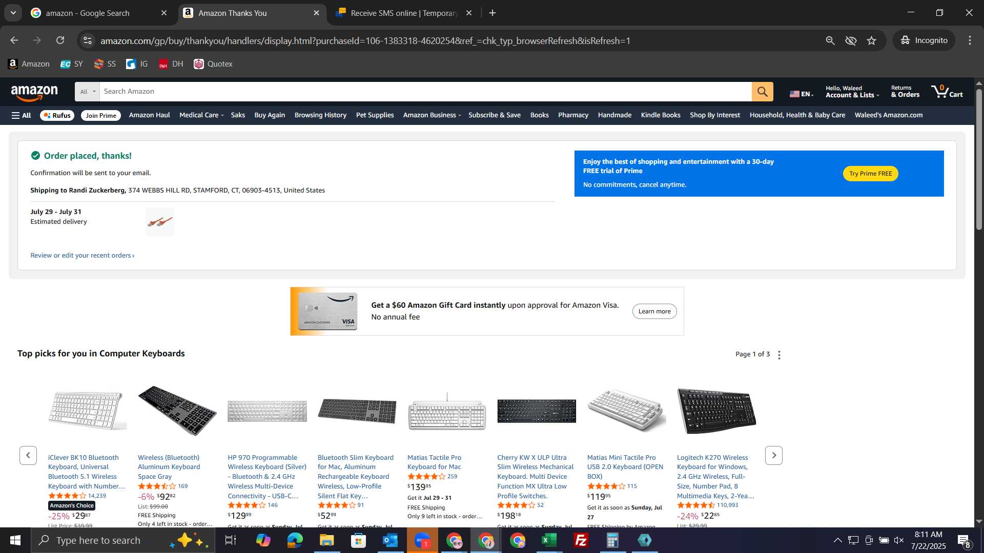Click the iClever BK10 keyboard image
984x553 pixels.
[x=87, y=411]
